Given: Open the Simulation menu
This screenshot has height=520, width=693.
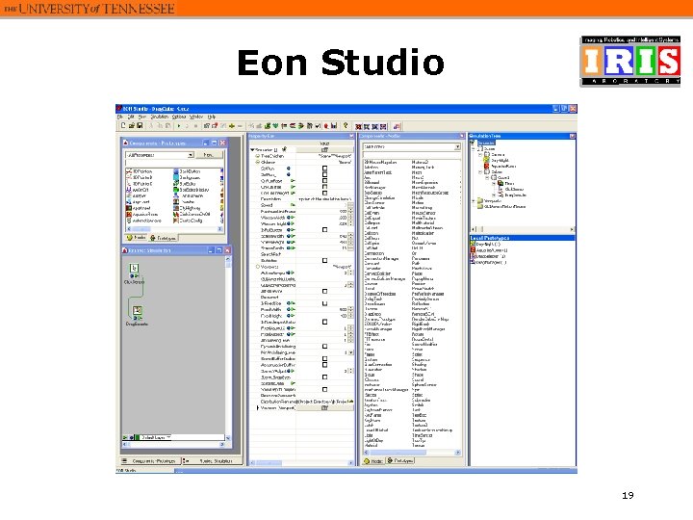Looking at the screenshot, I should pyautogui.click(x=160, y=117).
